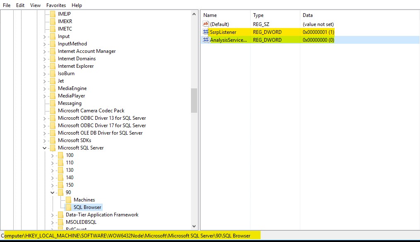Expand the 100 key
The image size is (420, 242).
(53, 155)
